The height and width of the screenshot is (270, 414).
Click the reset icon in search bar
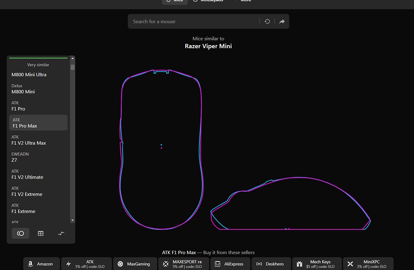pos(267,21)
